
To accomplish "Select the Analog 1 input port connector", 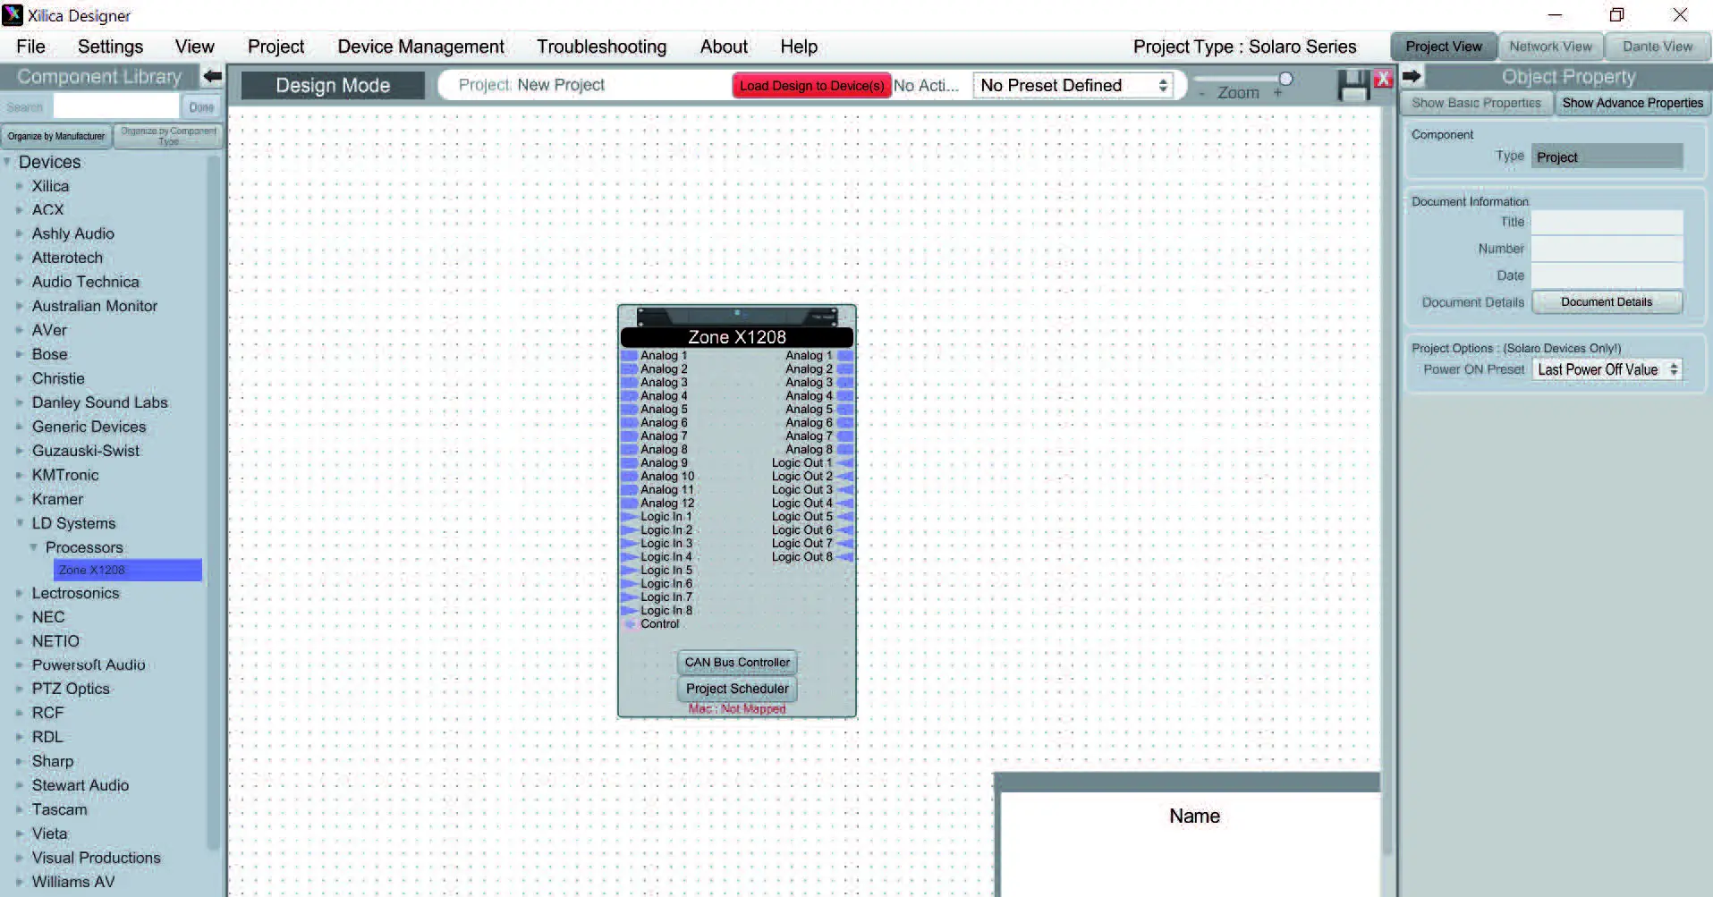I will pos(629,356).
